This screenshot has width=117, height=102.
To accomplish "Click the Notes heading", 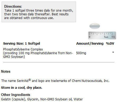I will coord(6,71).
